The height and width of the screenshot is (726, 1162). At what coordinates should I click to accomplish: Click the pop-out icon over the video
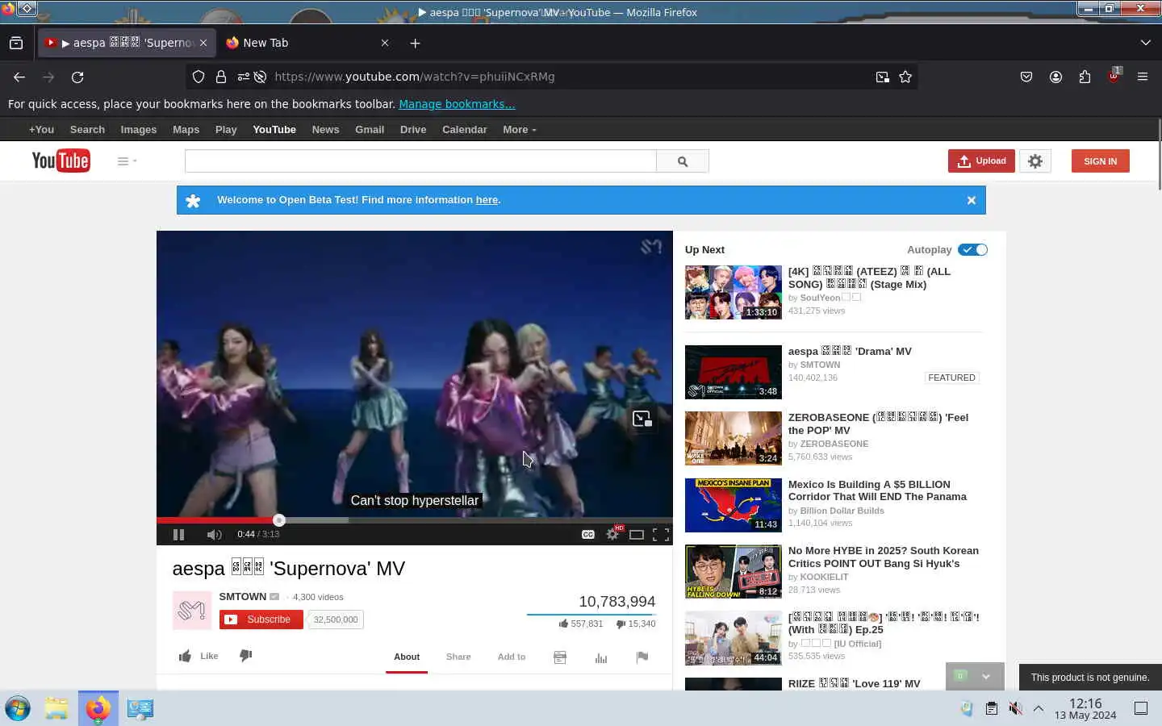click(642, 419)
